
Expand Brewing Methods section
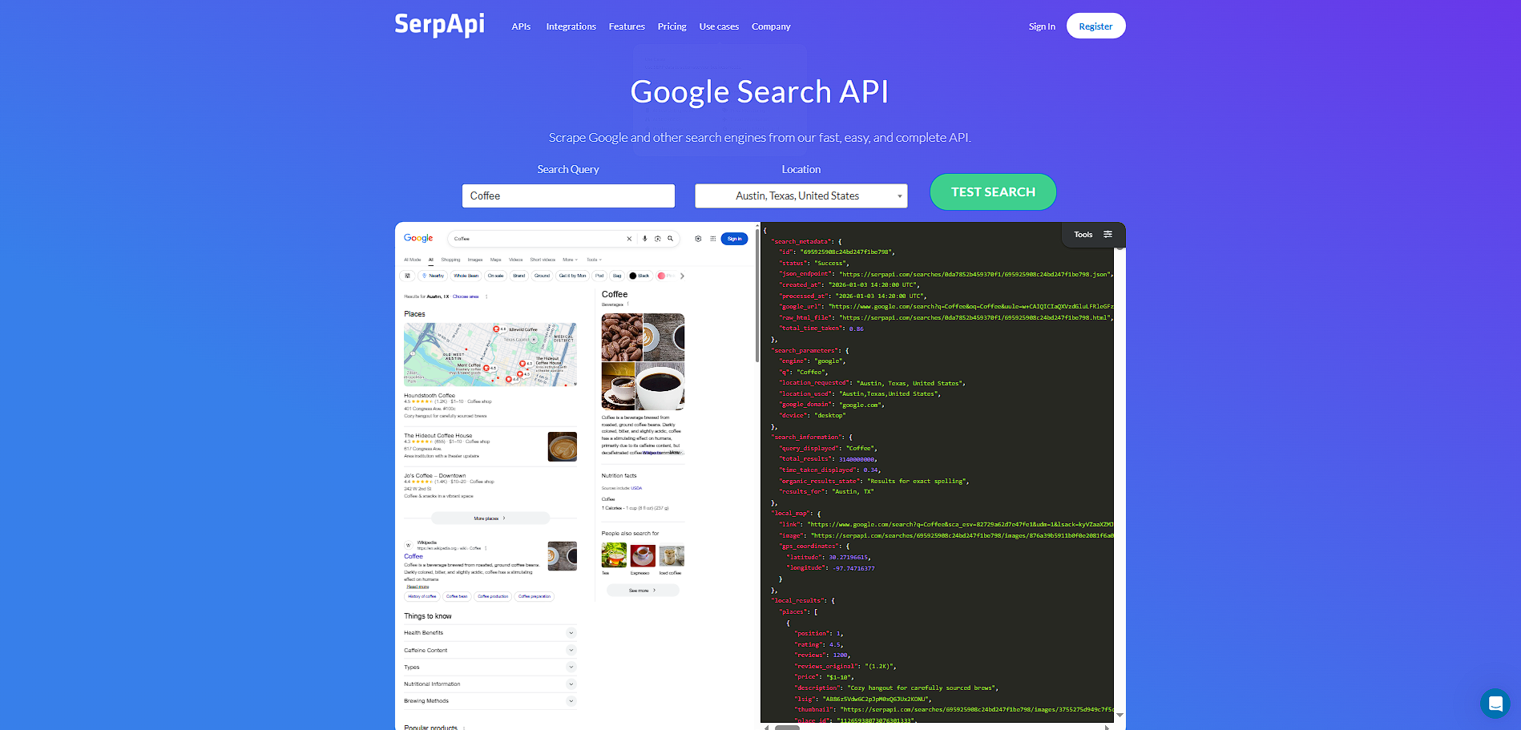[x=490, y=700]
